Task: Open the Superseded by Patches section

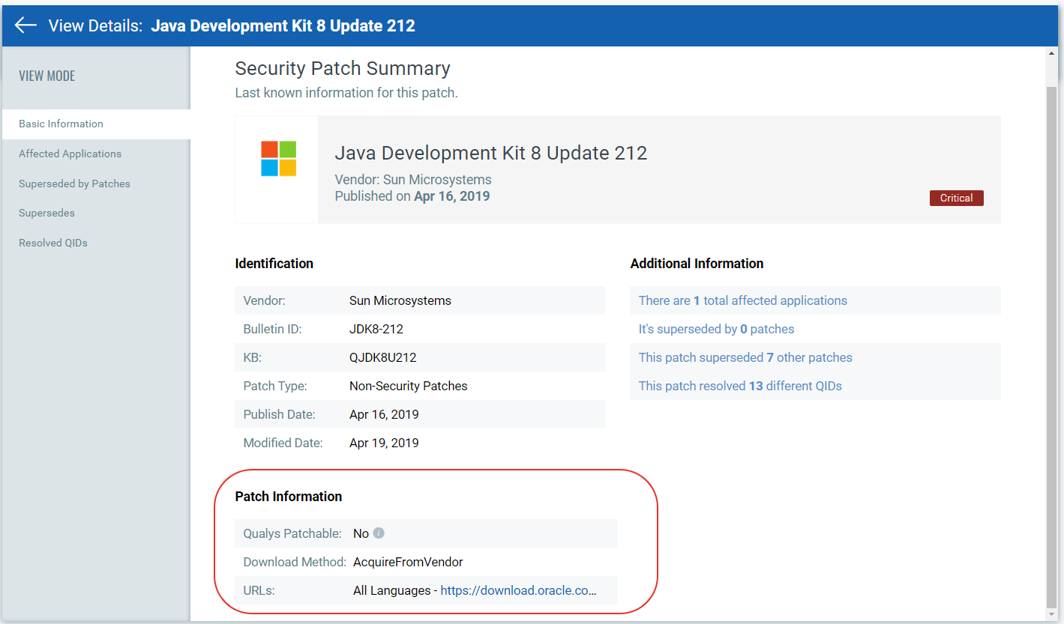Action: [74, 184]
